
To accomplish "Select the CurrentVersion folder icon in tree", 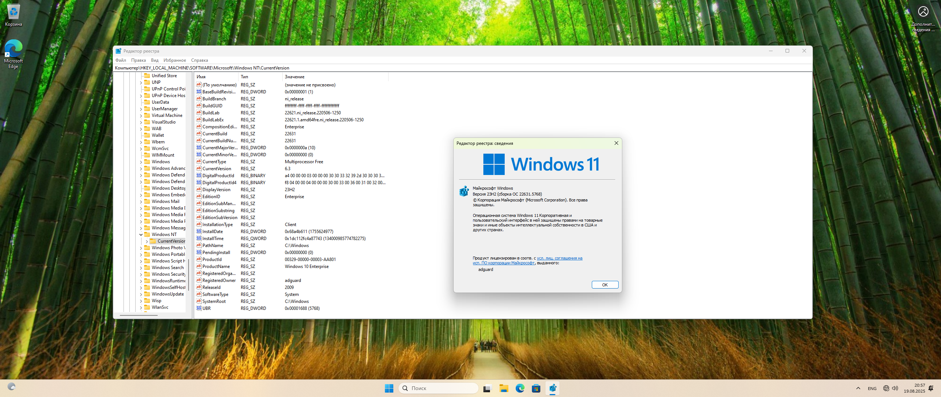I will (x=153, y=241).
